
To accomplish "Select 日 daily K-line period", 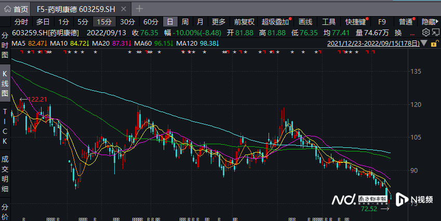I will click(170, 22).
